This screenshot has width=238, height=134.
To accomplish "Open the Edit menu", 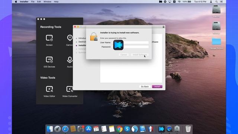I will pos(39,1).
